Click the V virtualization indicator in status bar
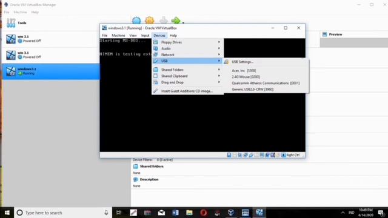 click(x=273, y=155)
